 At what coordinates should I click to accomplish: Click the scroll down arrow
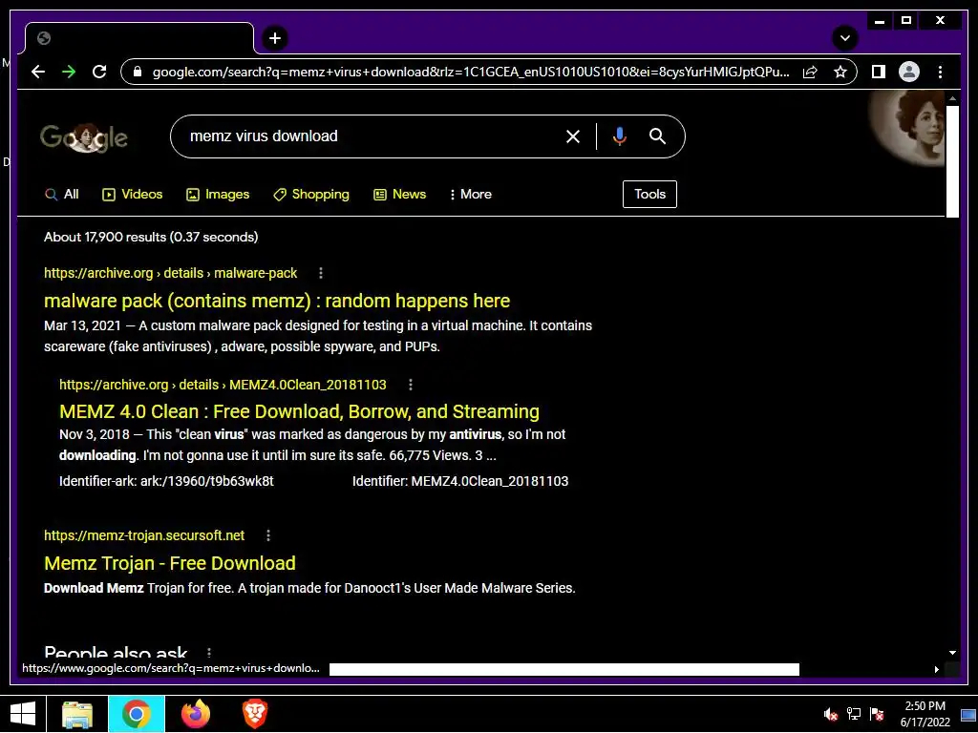point(952,653)
